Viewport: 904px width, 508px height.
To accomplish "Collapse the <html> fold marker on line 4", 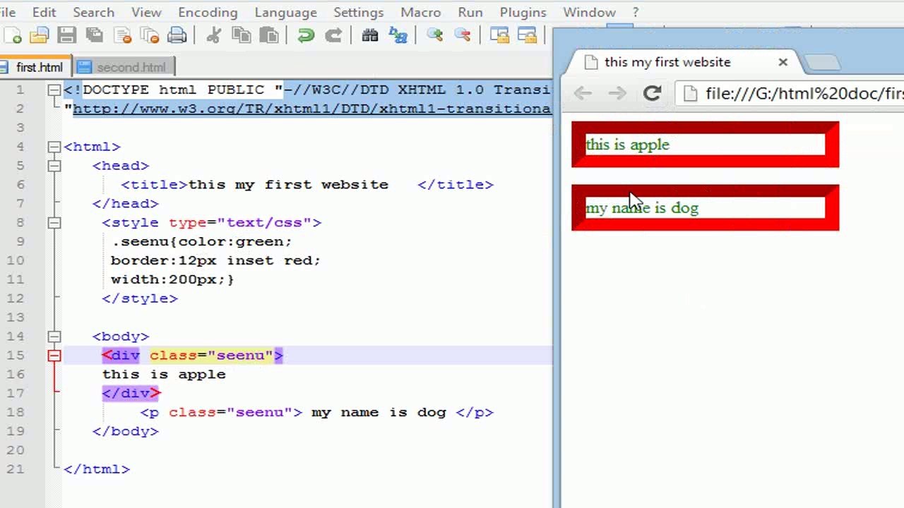I will (x=54, y=147).
